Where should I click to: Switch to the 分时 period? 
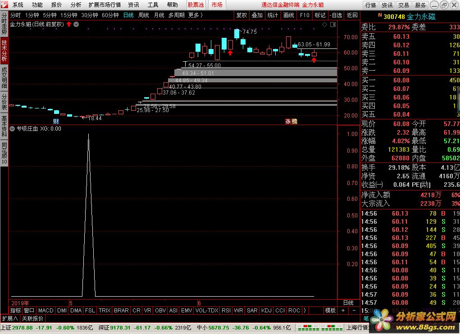tap(15, 15)
